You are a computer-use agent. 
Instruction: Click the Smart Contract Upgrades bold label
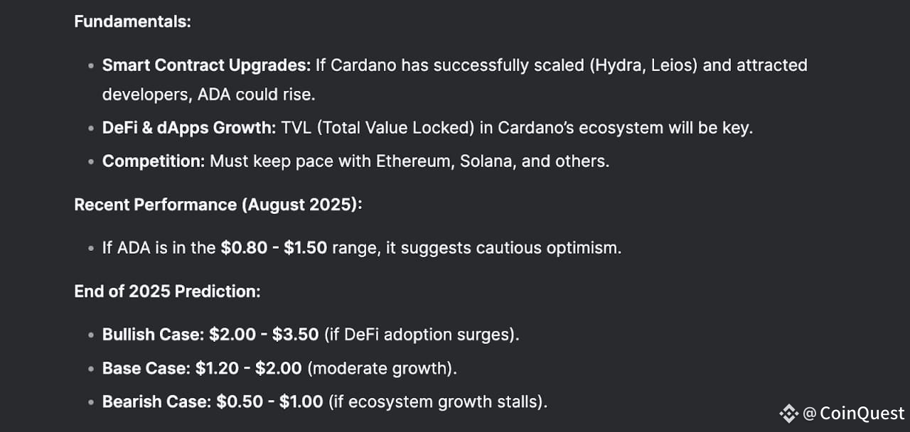[x=207, y=65]
